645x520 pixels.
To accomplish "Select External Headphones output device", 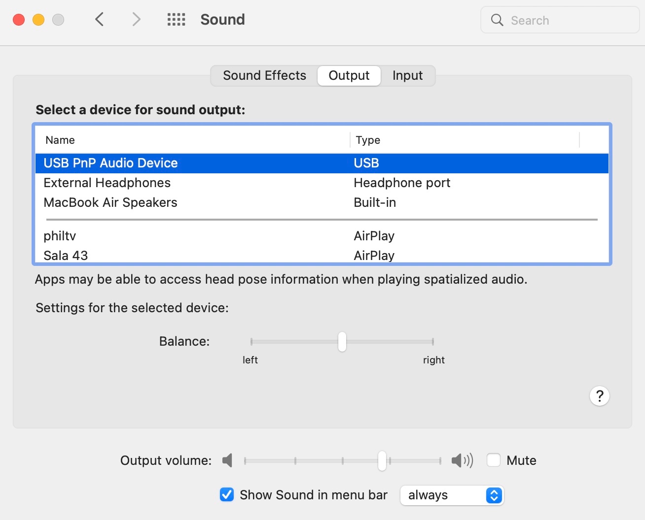I will pyautogui.click(x=107, y=183).
